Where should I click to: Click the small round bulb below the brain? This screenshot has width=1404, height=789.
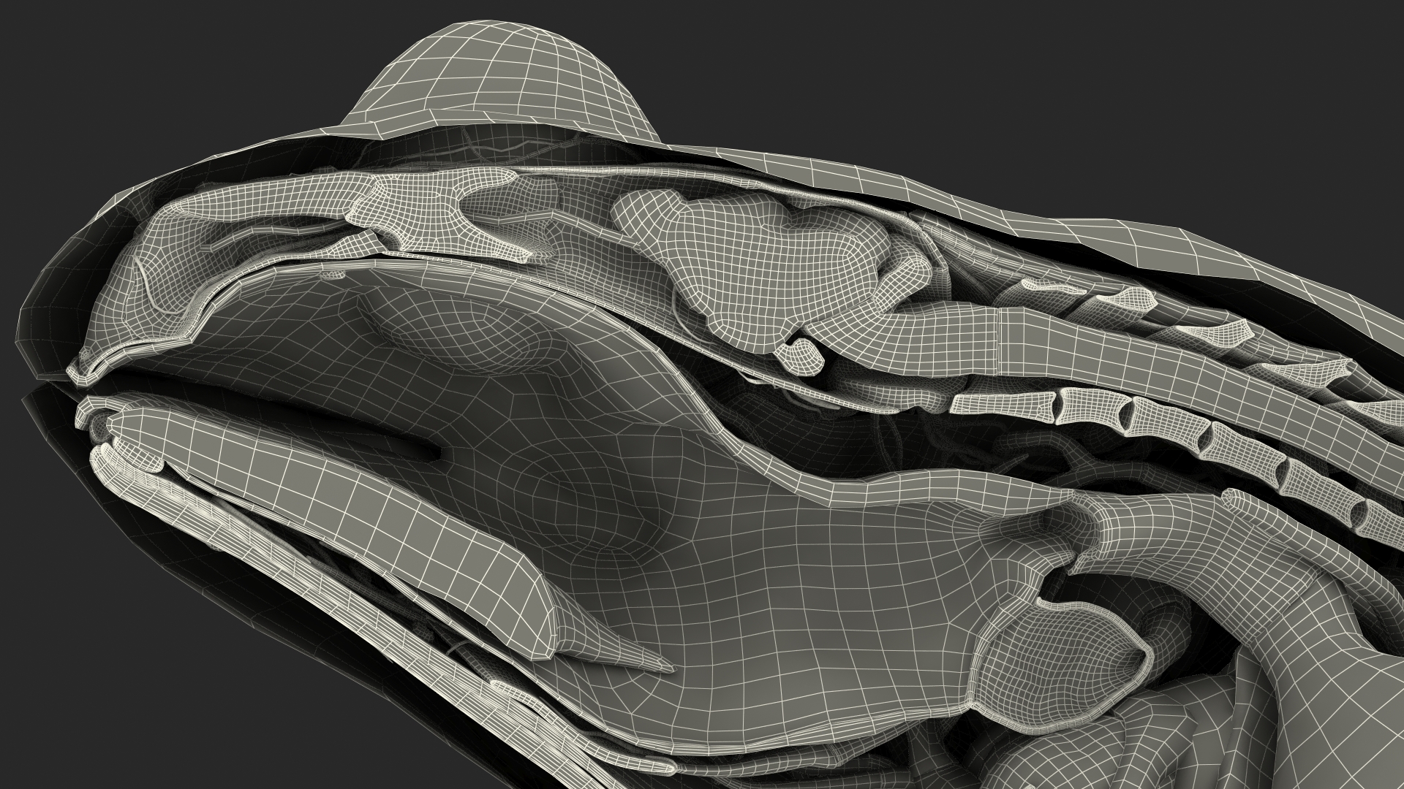click(799, 356)
